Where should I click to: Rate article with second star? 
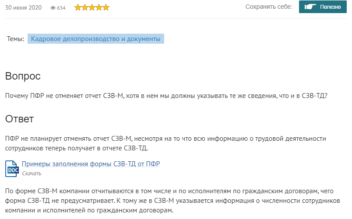(x=85, y=7)
